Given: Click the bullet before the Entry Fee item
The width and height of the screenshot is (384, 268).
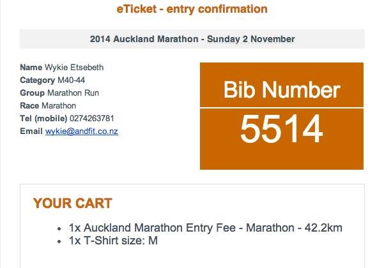Looking at the screenshot, I should 60,228.
